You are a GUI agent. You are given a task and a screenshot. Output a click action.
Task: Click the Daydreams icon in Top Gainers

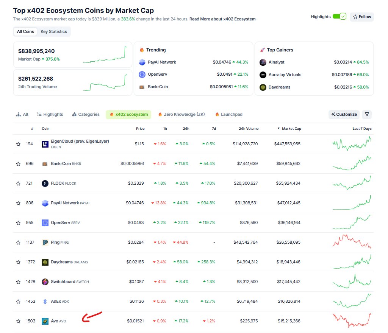(263, 87)
